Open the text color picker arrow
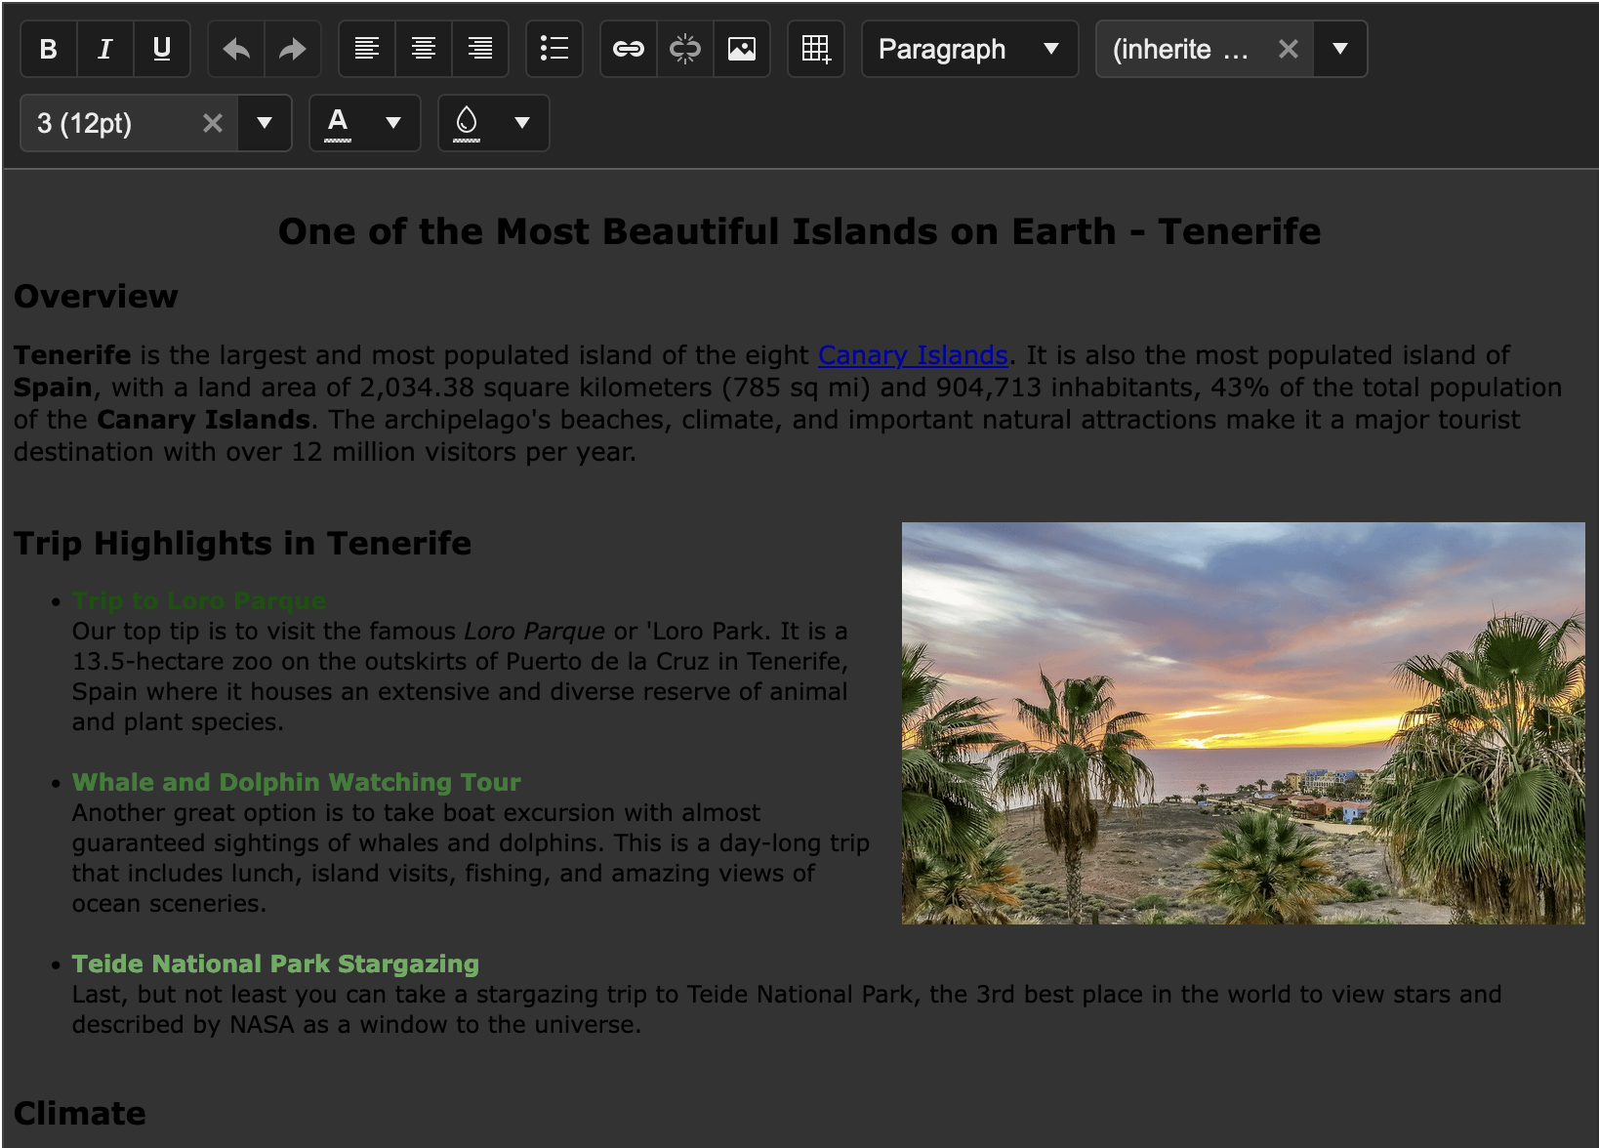 [393, 123]
